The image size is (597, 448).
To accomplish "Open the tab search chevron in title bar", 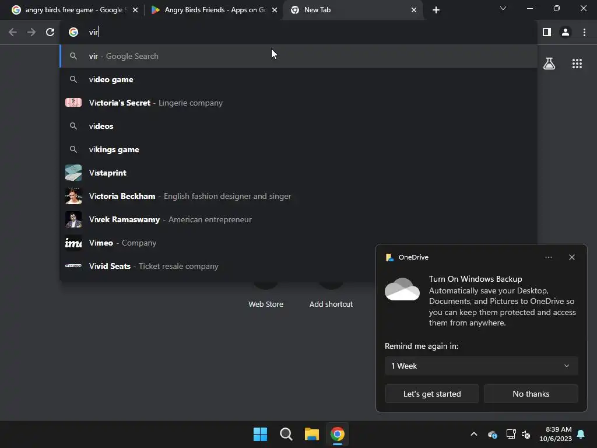I will pyautogui.click(x=503, y=8).
